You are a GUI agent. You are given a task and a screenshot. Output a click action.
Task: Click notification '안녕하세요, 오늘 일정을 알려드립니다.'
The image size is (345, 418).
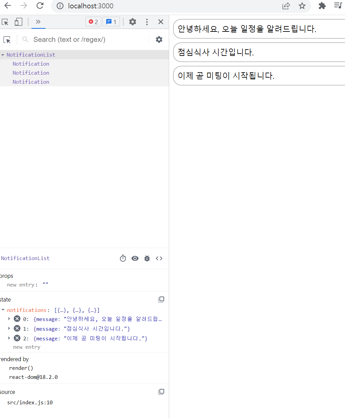coord(259,29)
